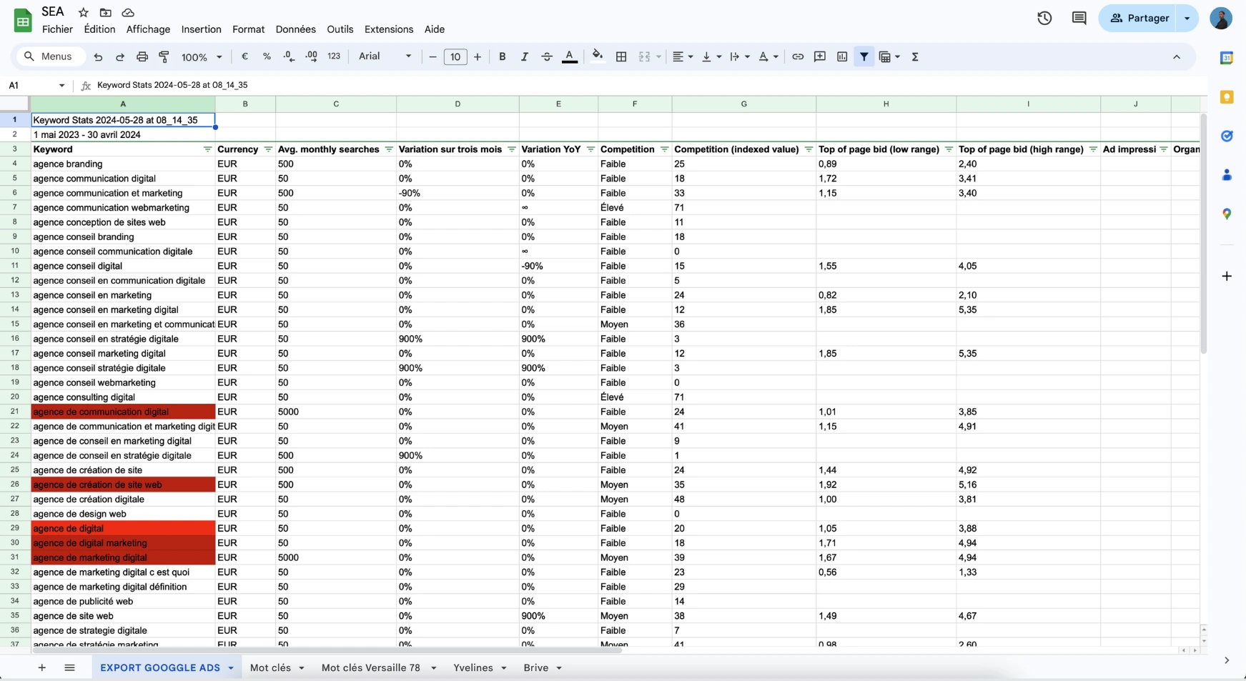Click the A1 name box
Viewport: 1246px width, 681px height.
pos(36,85)
